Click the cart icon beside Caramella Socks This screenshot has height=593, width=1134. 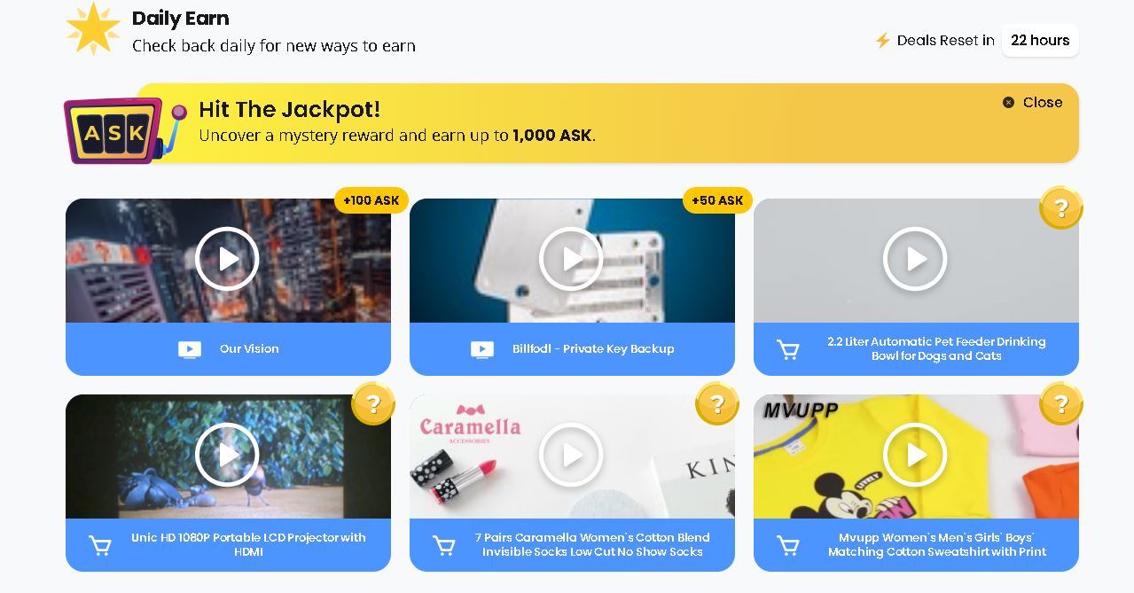click(443, 545)
